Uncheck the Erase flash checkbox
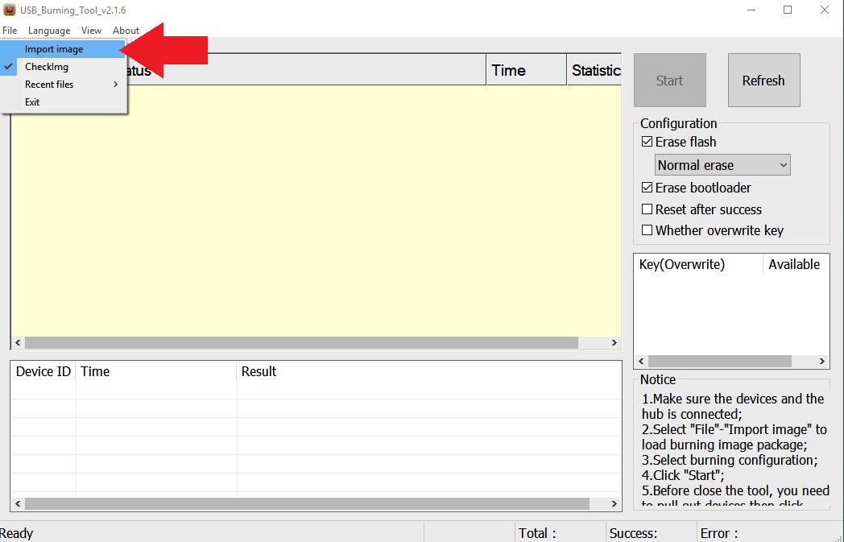Screen dimensions: 844x542 [647, 142]
